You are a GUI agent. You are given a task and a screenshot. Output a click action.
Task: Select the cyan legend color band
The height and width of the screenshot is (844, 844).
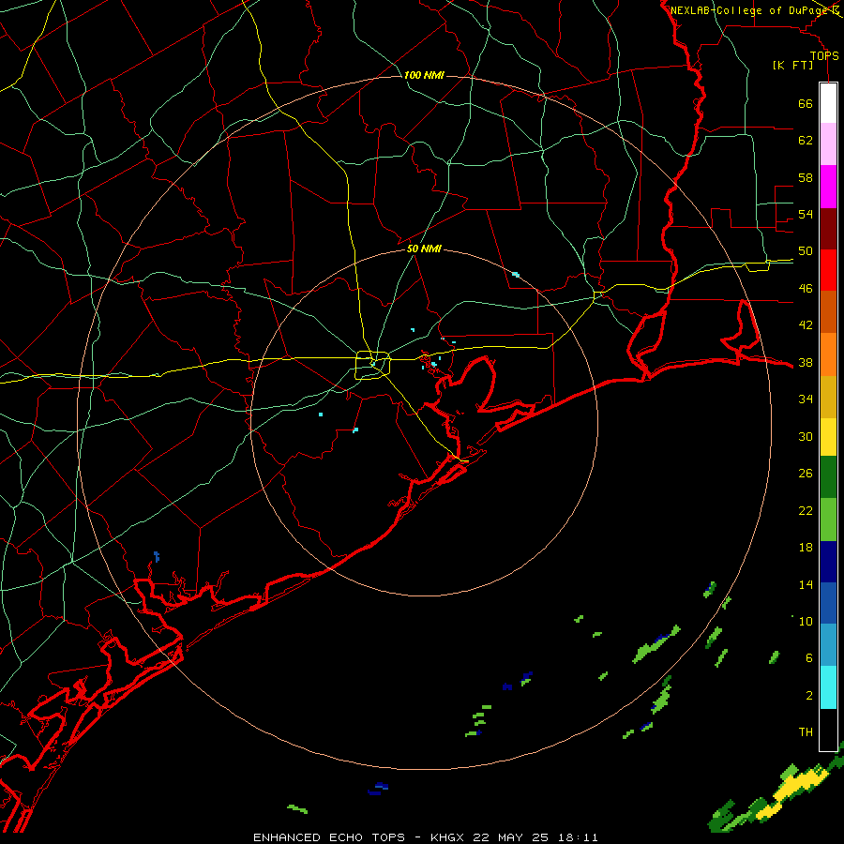828,687
